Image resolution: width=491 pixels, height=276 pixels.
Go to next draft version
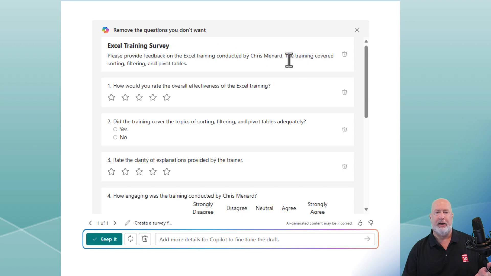(115, 223)
